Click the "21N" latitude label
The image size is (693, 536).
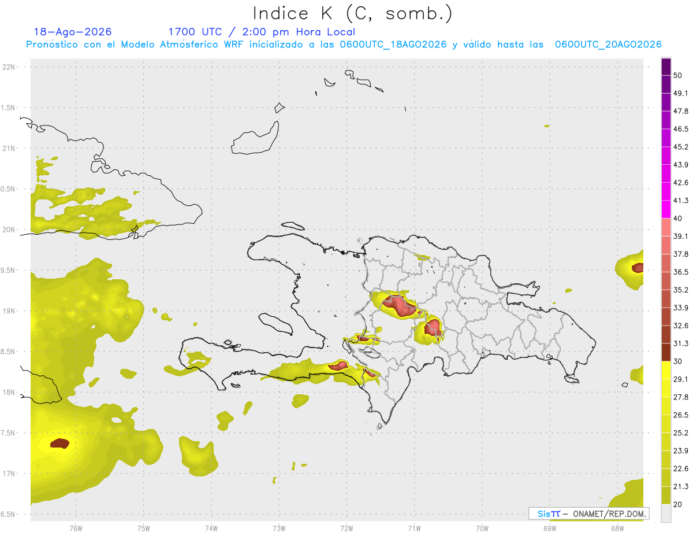(x=10, y=148)
